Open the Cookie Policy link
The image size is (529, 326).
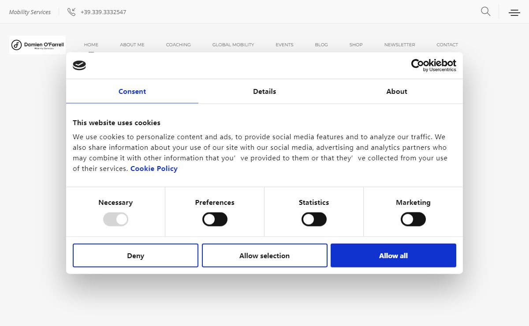(154, 169)
